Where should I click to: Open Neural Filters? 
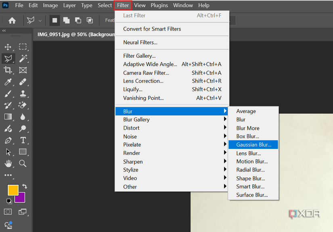click(x=172, y=42)
